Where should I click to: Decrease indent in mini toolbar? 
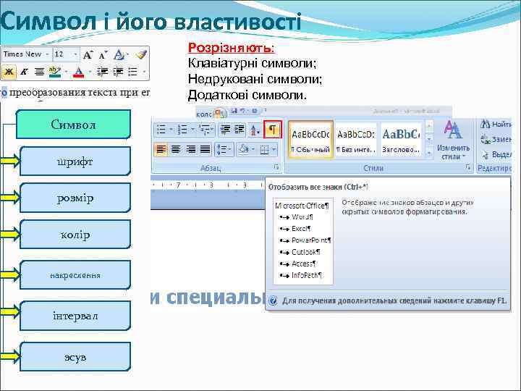(x=102, y=72)
